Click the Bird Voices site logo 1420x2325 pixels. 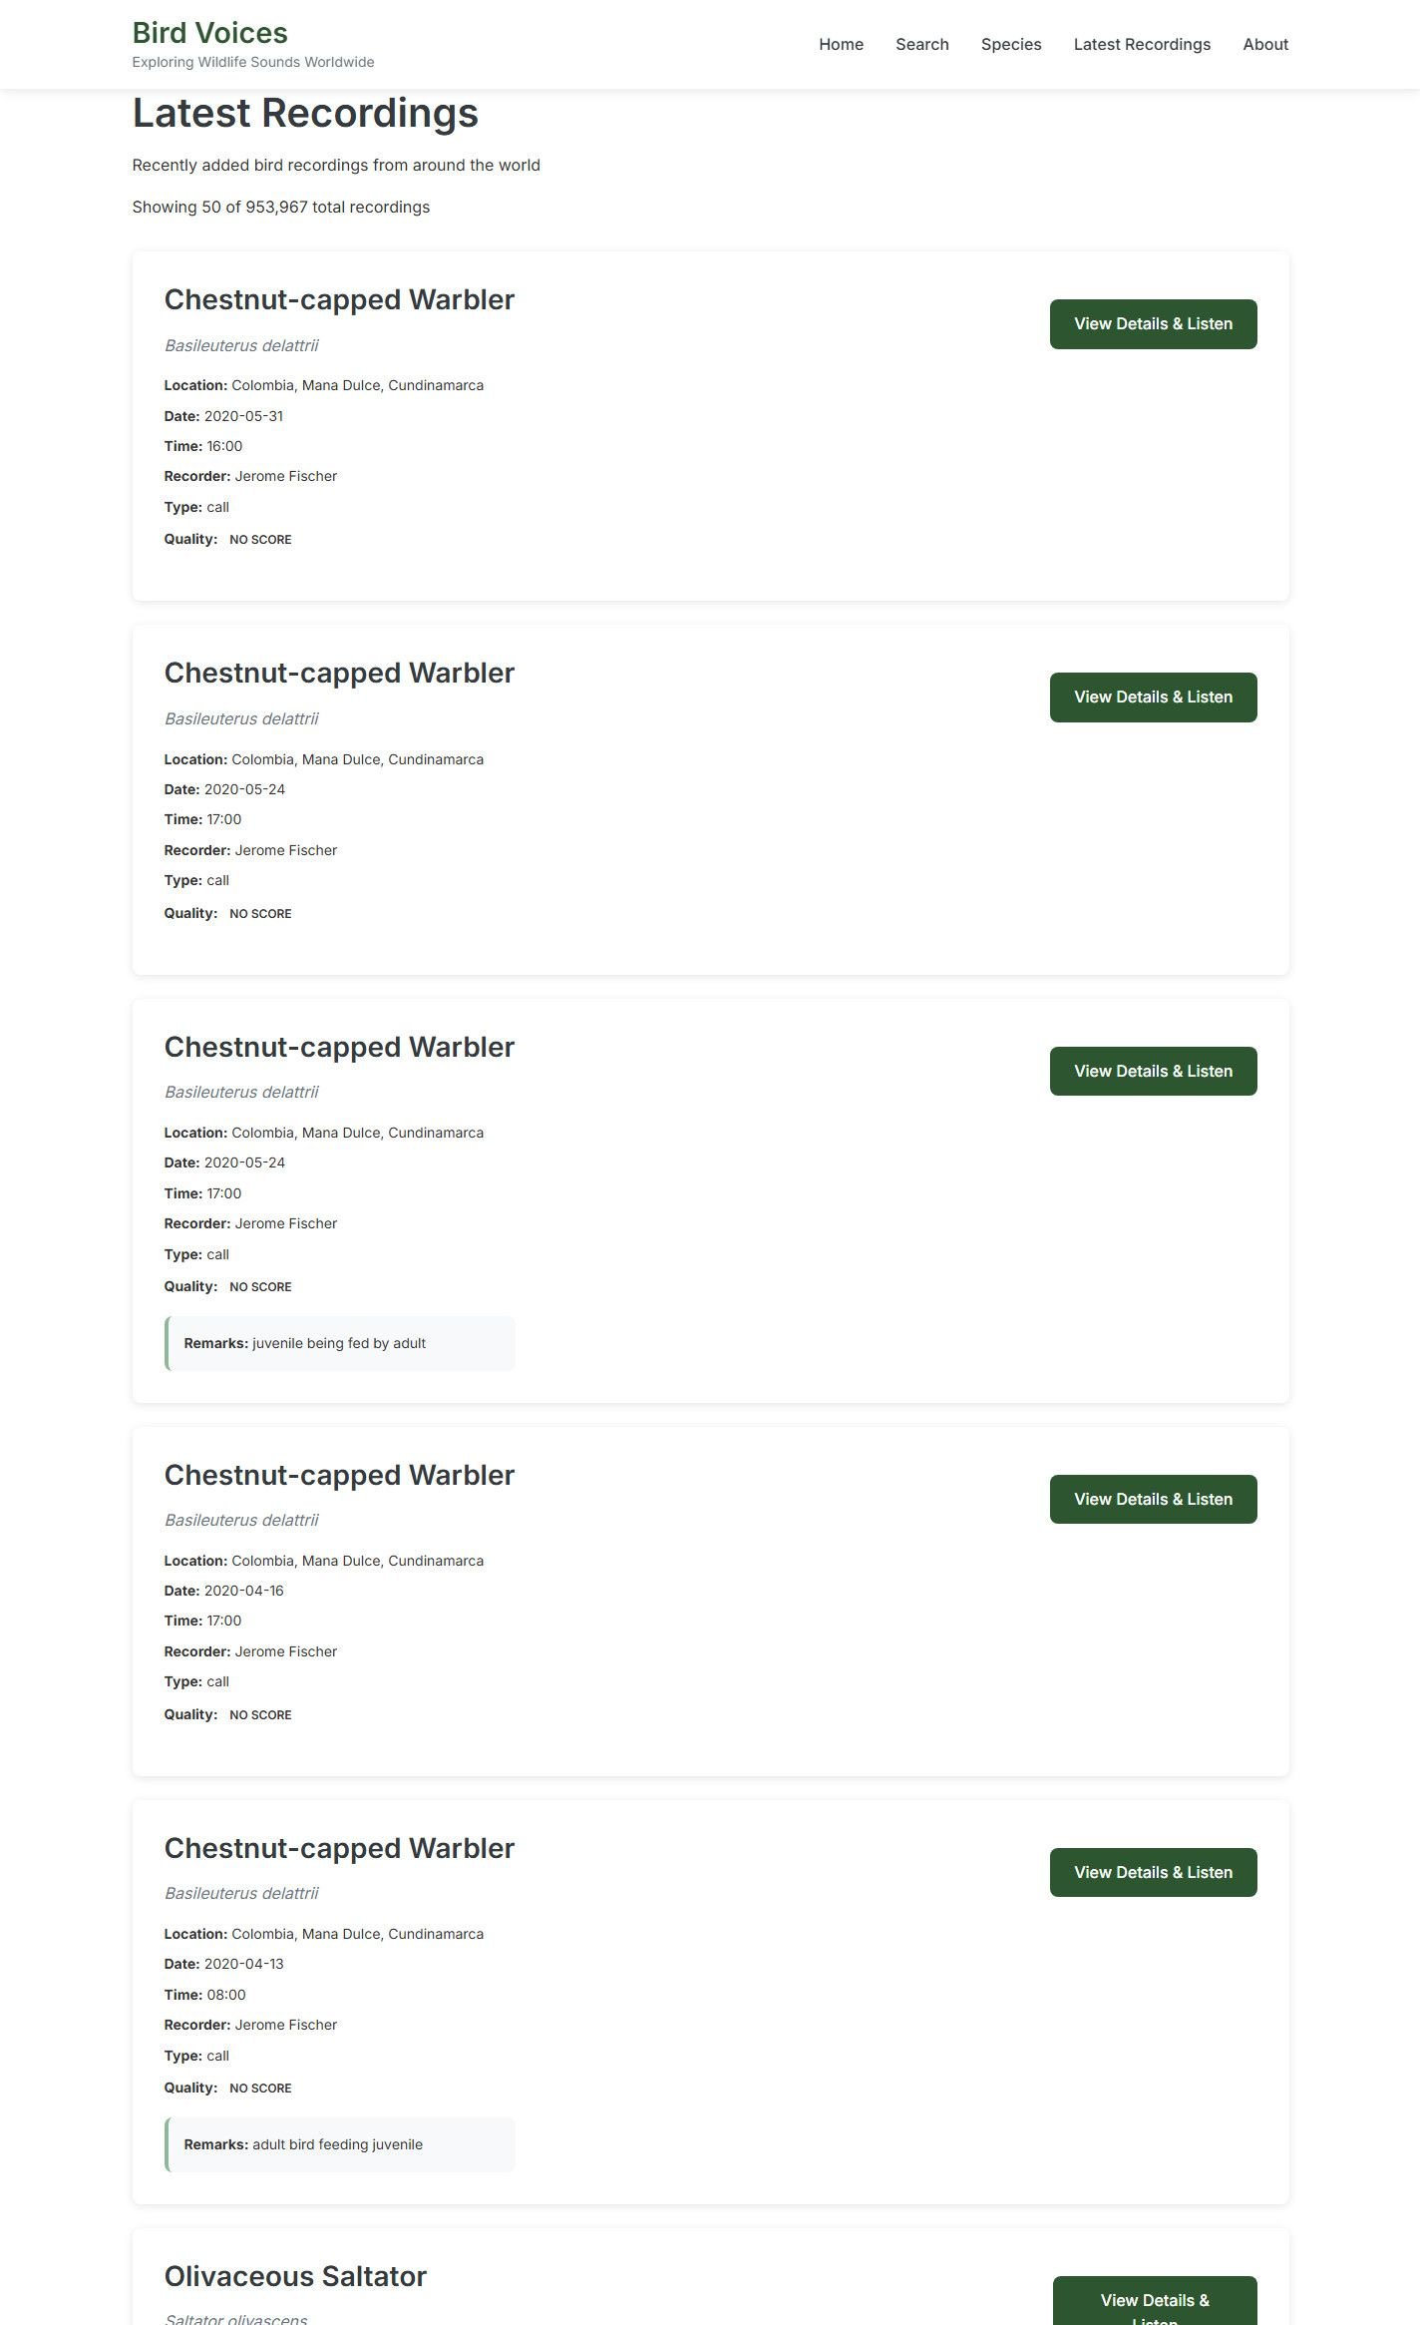[209, 33]
